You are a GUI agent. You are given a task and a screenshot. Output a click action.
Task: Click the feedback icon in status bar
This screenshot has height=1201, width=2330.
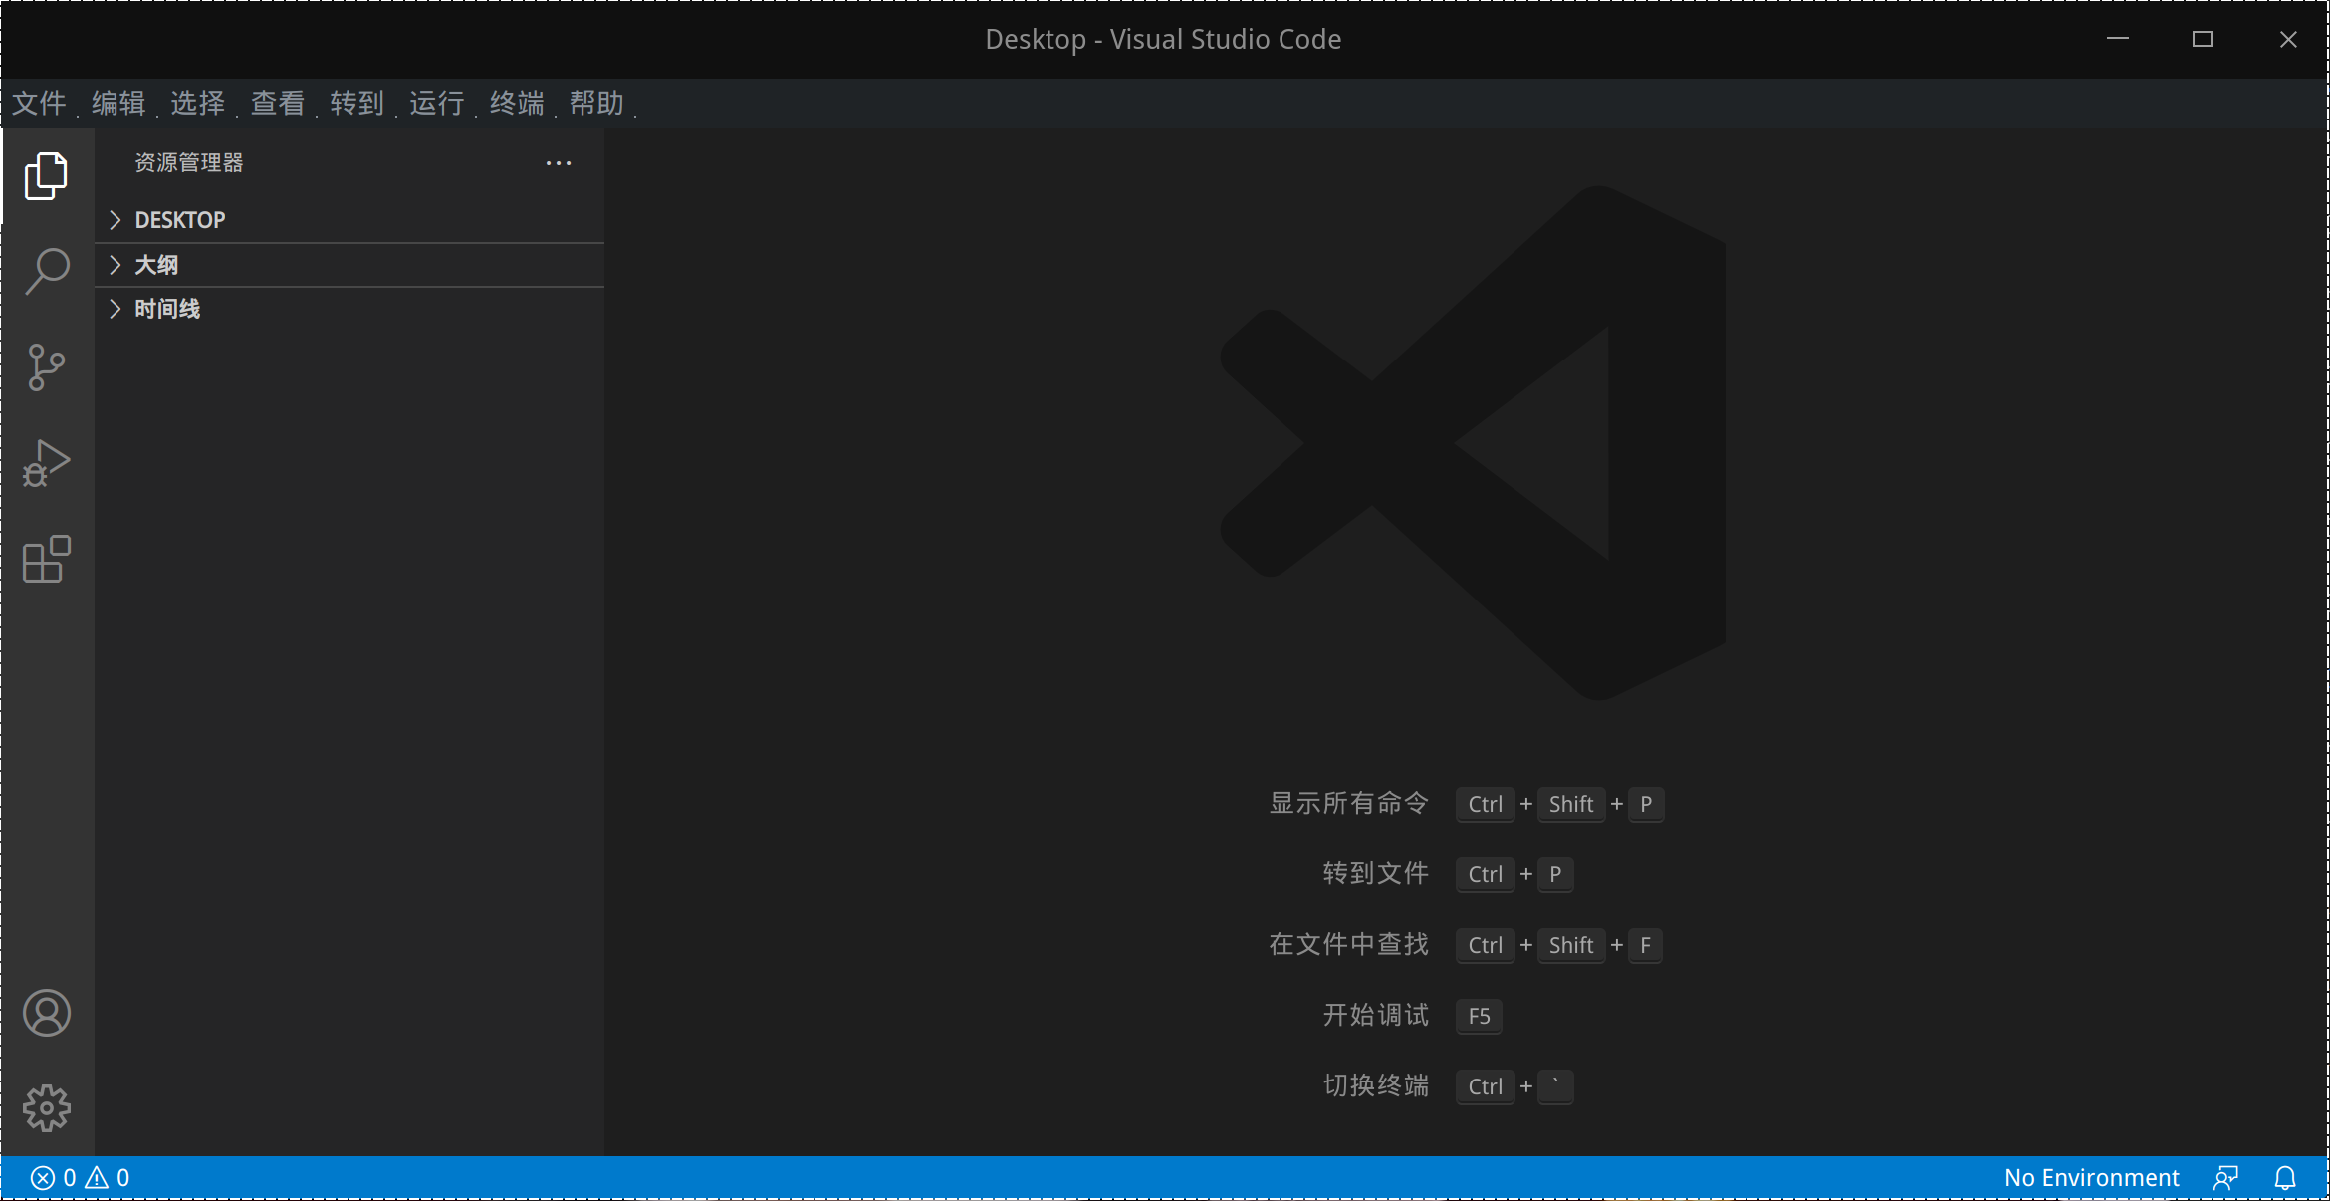tap(2225, 1178)
